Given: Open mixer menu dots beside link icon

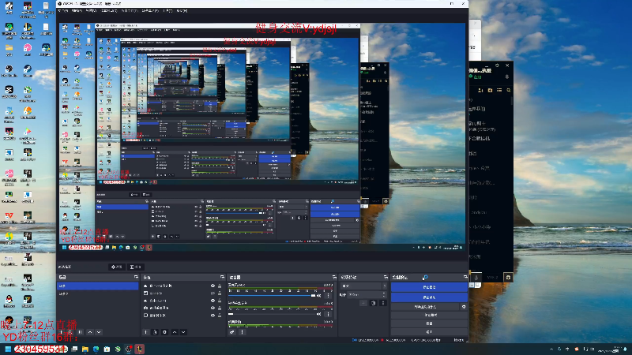Looking at the screenshot, I should tap(242, 332).
